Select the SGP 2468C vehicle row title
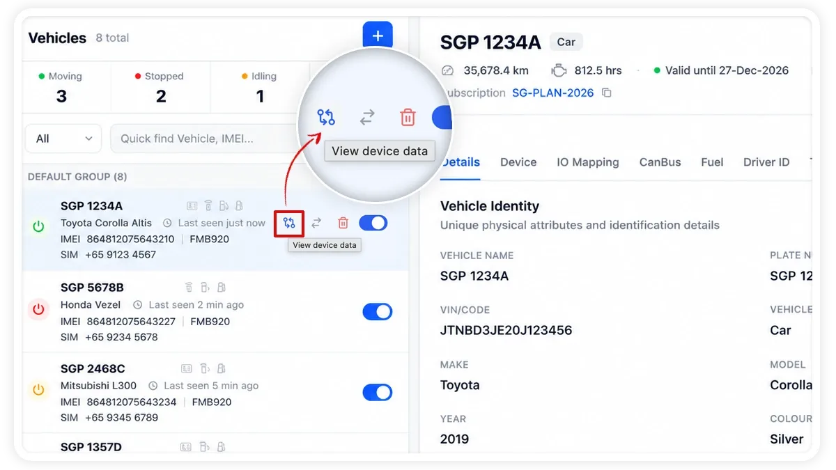Viewport: 836px width, 470px height. [93, 368]
